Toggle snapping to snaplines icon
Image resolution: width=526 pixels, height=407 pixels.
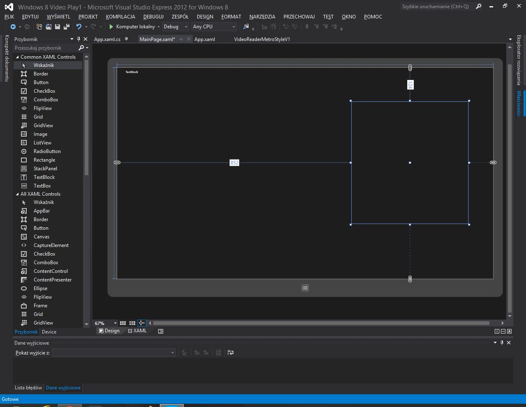coord(142,323)
